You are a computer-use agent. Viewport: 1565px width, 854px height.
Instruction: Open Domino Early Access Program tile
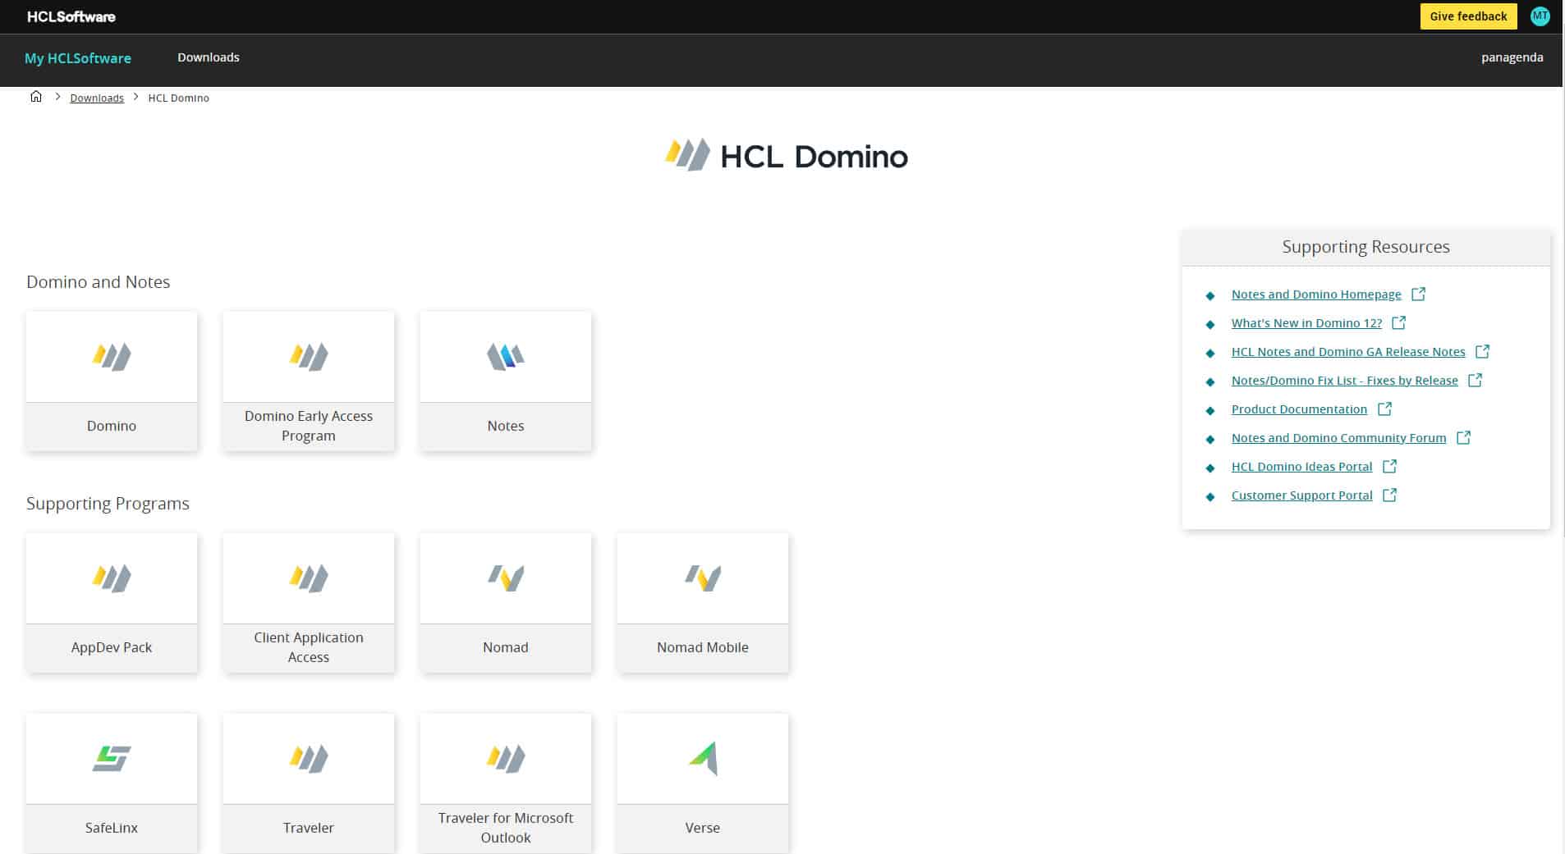click(x=309, y=381)
